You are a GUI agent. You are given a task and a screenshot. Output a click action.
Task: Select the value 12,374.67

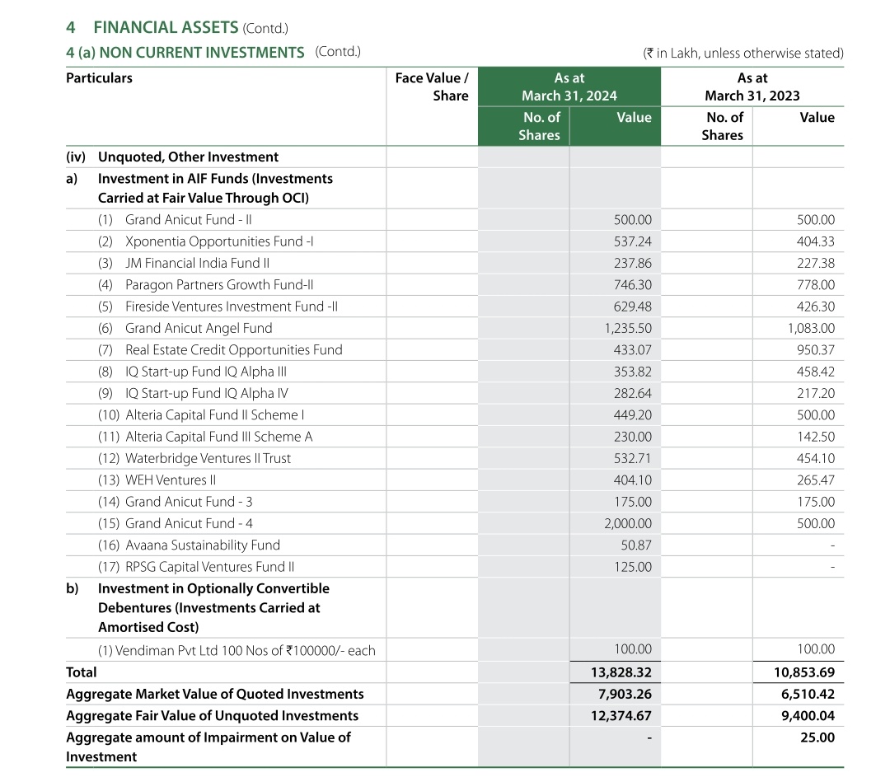tap(621, 716)
